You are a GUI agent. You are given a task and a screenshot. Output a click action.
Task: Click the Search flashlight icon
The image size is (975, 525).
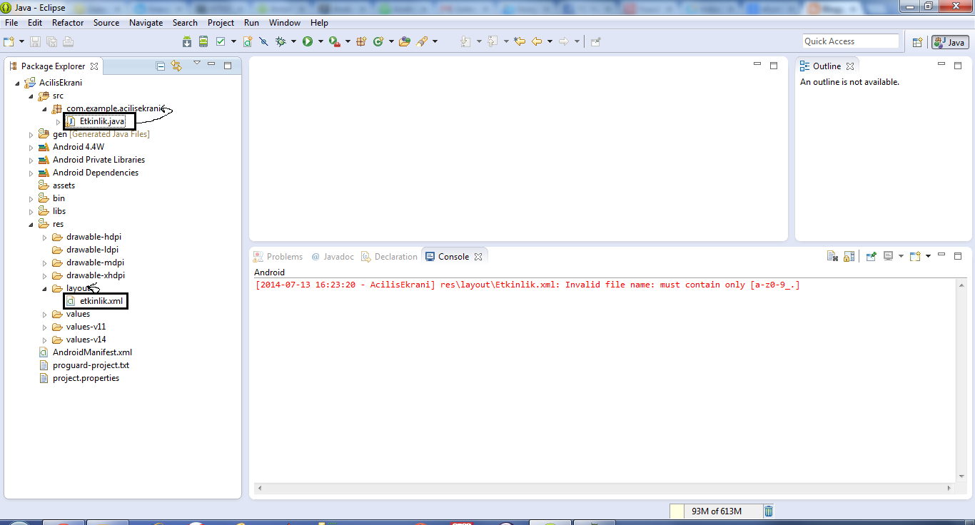[422, 41]
